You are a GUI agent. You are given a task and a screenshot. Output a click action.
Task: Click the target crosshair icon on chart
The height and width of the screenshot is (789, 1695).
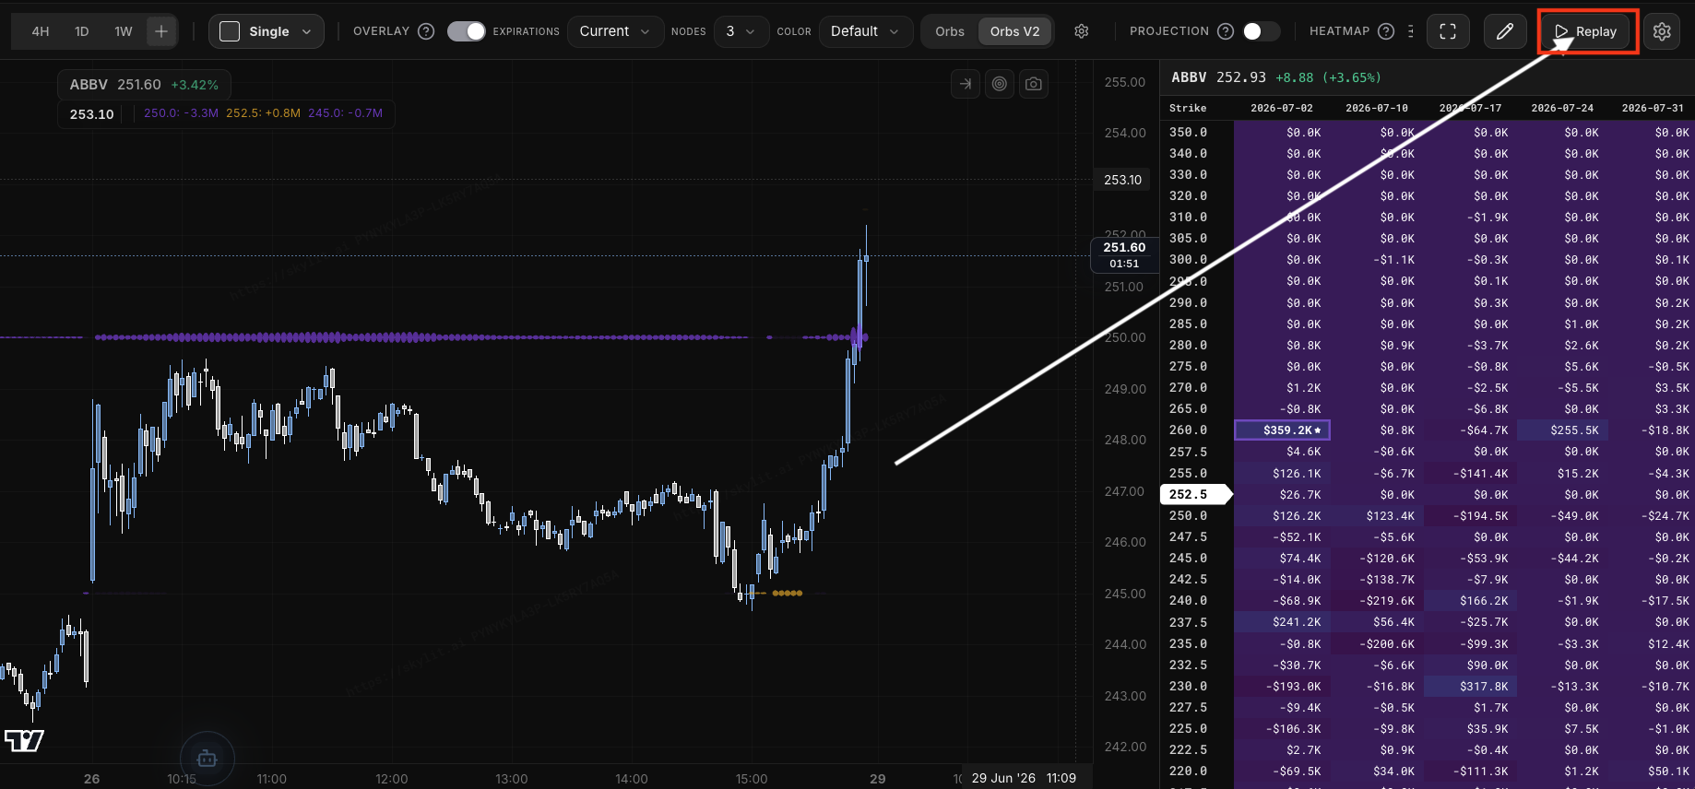pos(1000,84)
